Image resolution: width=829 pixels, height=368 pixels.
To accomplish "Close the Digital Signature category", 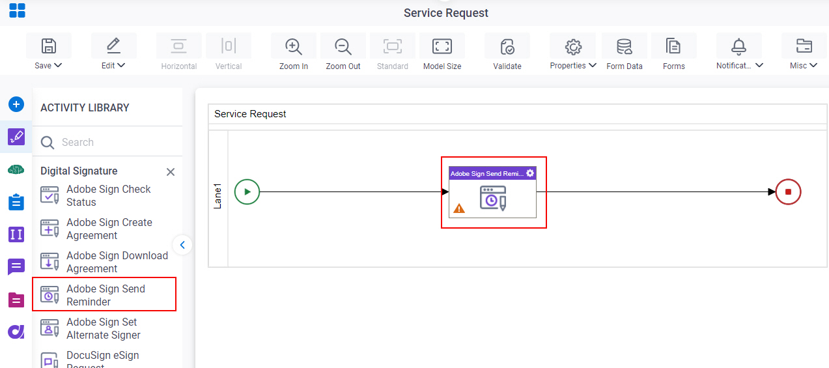I will tap(171, 172).
